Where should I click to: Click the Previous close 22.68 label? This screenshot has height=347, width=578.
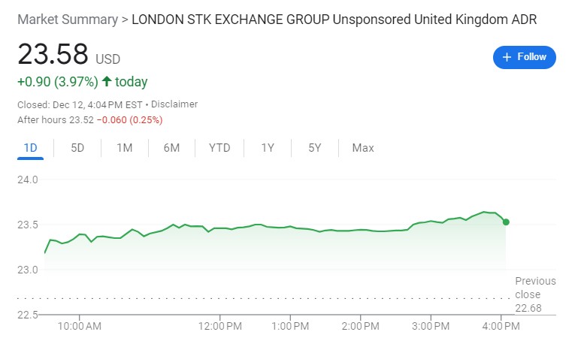(x=535, y=294)
